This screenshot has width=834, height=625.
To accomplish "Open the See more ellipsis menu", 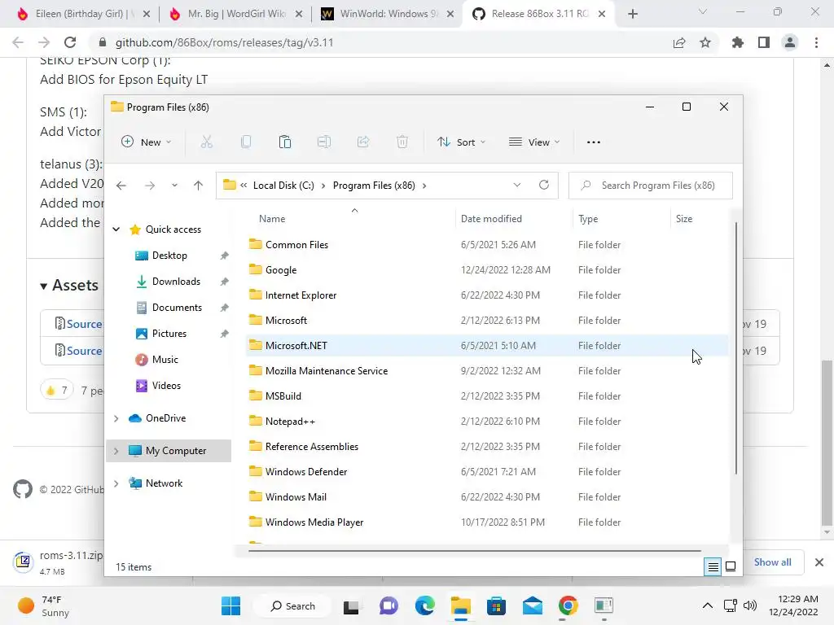I will (x=594, y=142).
